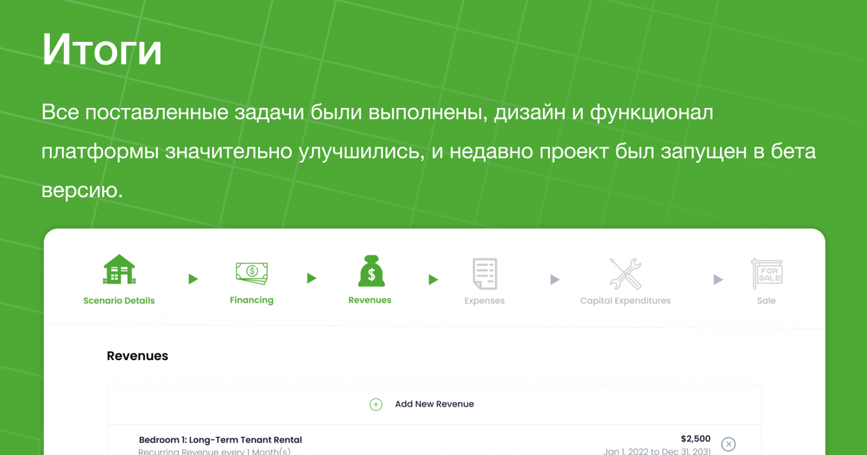Open the Capital Expenditures step label
This screenshot has height=455, width=867.
(625, 301)
